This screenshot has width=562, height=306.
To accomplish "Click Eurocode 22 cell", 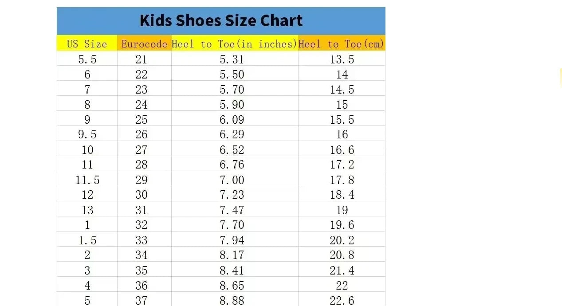I will [x=141, y=75].
